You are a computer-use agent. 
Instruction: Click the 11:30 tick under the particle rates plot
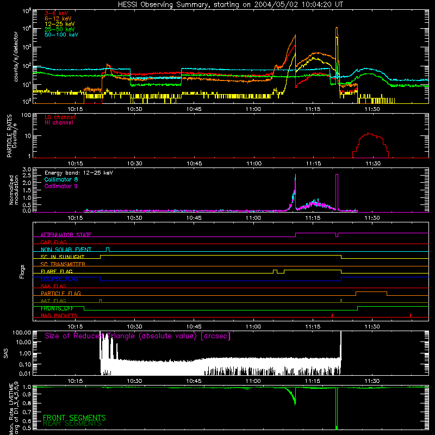pyautogui.click(x=373, y=164)
